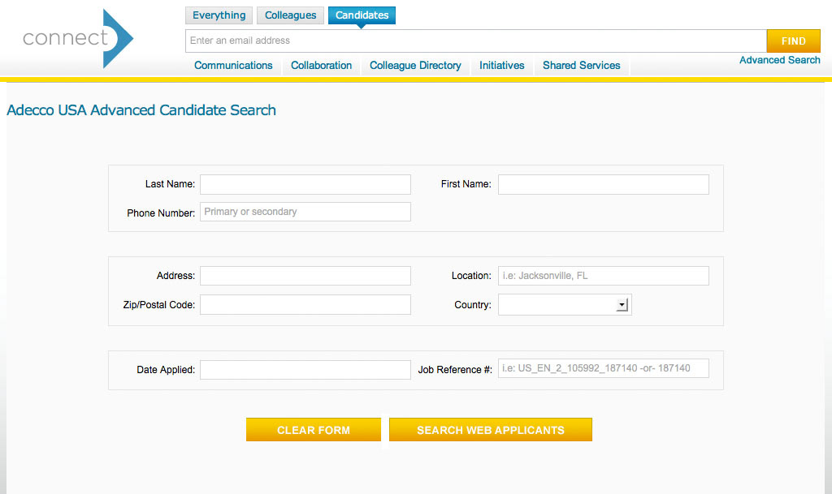Click into the First Name field
Image resolution: width=832 pixels, height=494 pixels.
point(604,184)
